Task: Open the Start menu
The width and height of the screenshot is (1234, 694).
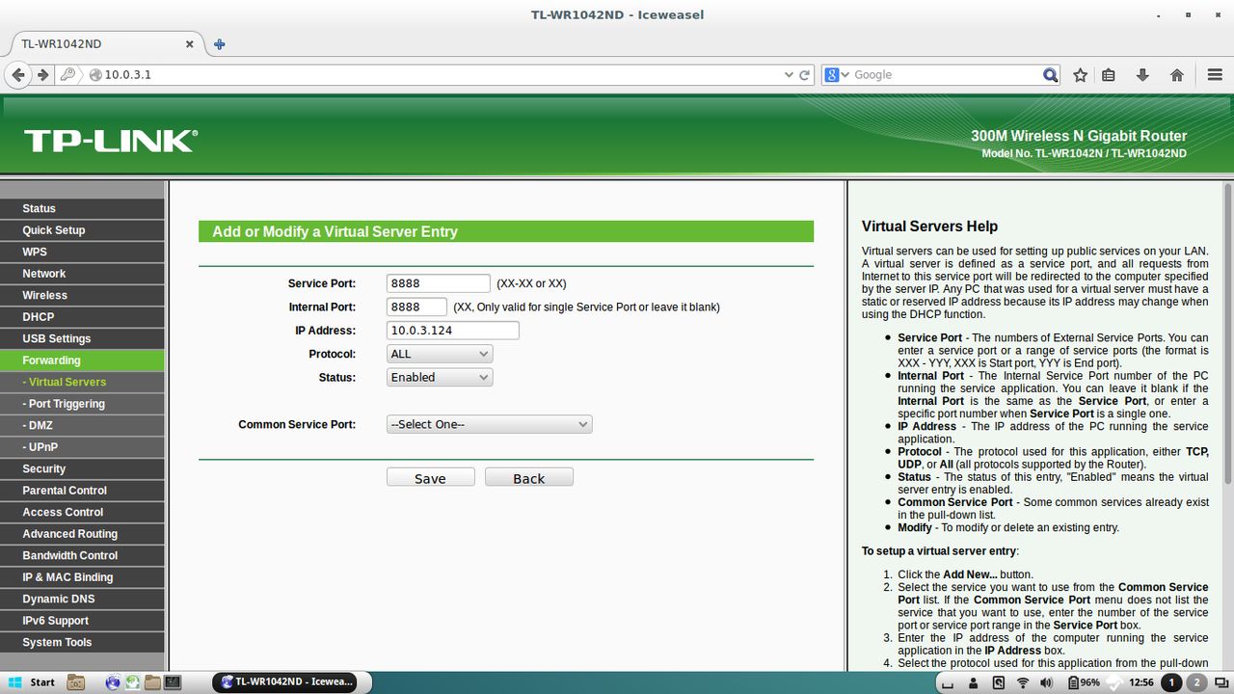Action: tap(32, 682)
